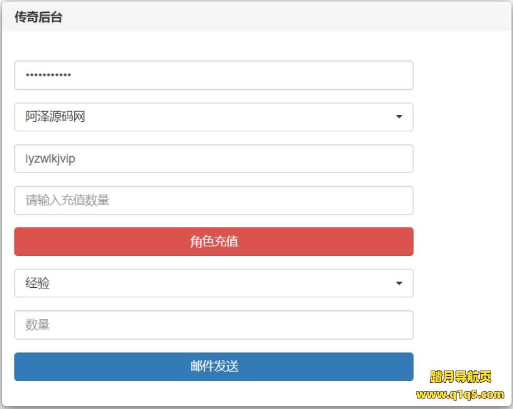Click the 经验 text inside the selector
The image size is (513, 409).
coord(37,283)
